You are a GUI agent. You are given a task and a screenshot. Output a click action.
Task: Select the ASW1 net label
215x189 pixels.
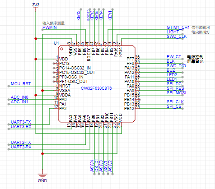[106, 166]
